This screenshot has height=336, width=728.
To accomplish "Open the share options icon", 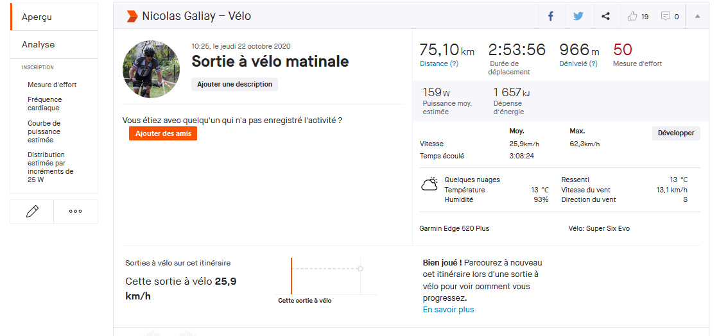I will (x=605, y=17).
